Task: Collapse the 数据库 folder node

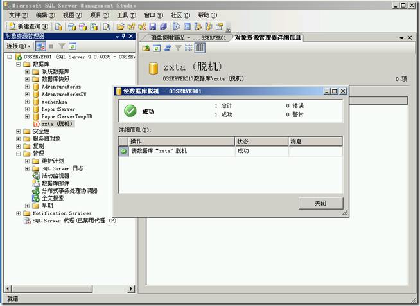Action: click(x=18, y=64)
